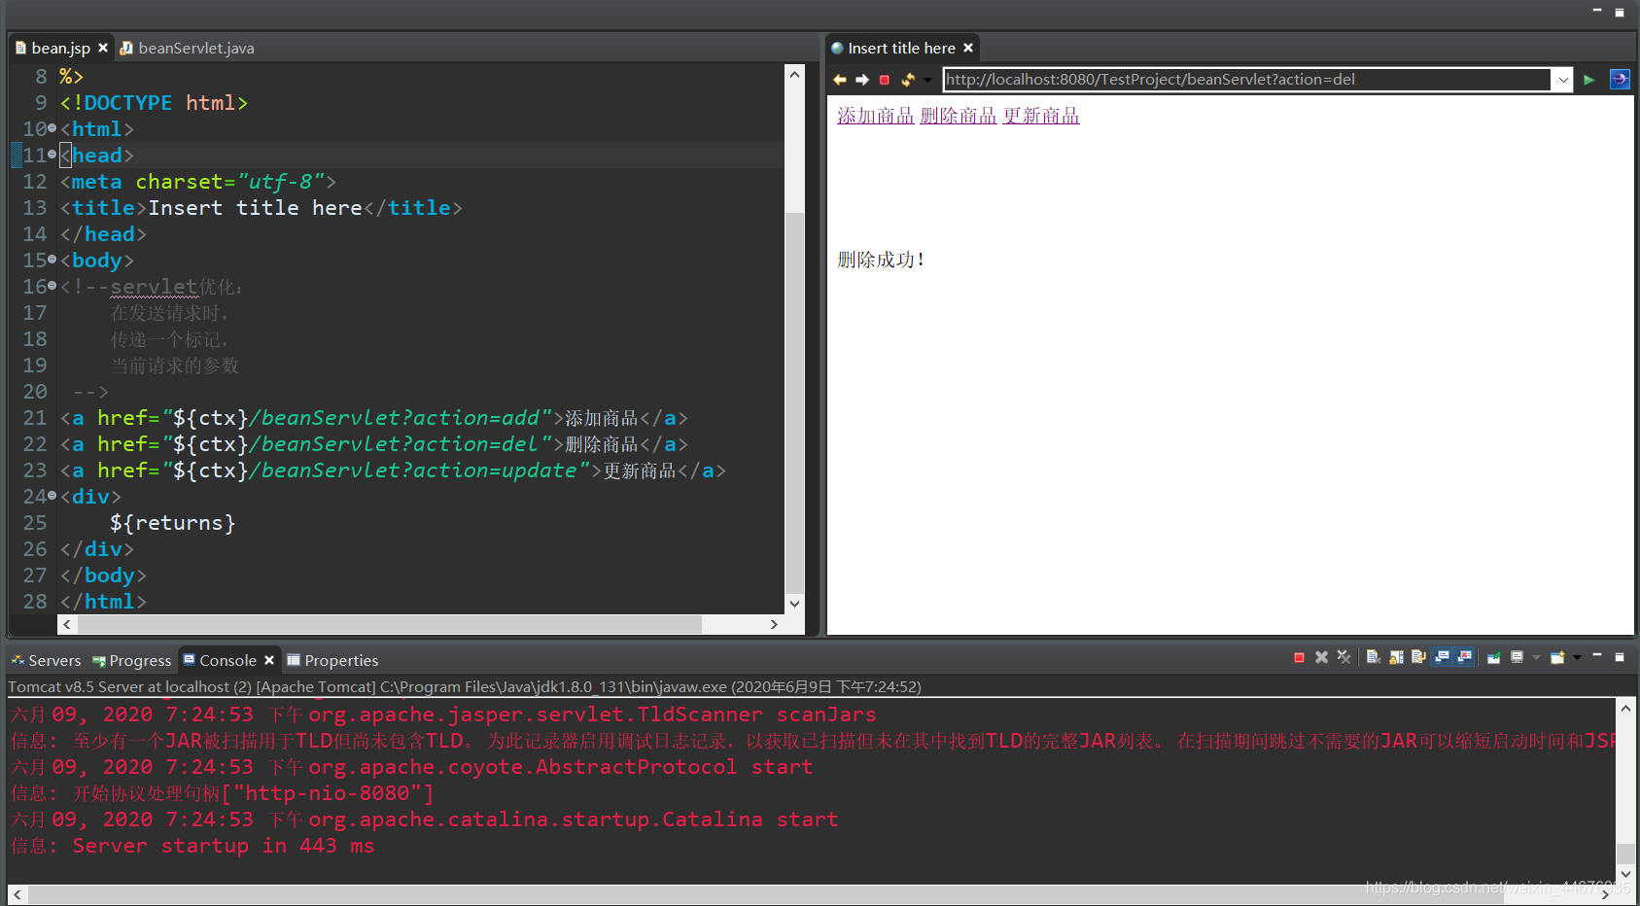
Task: Click line 12 meta charset code
Action: pos(197,182)
